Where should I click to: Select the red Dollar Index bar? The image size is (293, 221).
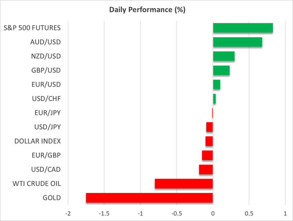click(x=209, y=141)
